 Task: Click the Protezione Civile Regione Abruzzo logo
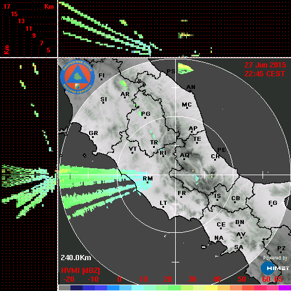tap(77, 77)
